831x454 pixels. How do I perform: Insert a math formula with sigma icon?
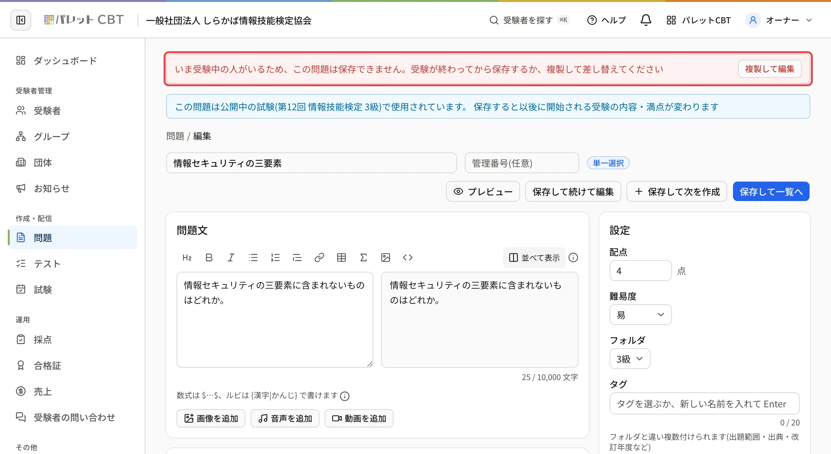click(x=363, y=257)
